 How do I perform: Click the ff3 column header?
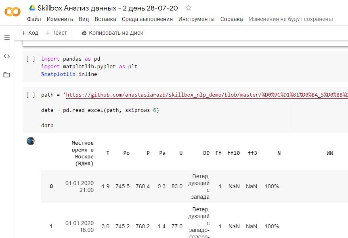(x=252, y=153)
